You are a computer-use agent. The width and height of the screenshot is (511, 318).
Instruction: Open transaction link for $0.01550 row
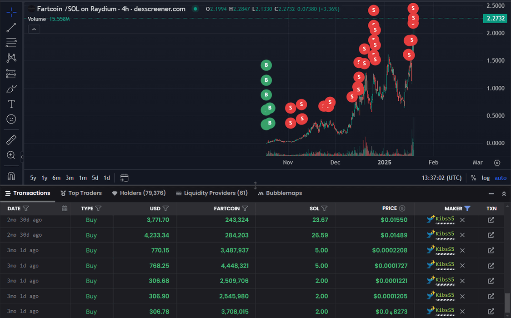[x=491, y=220]
